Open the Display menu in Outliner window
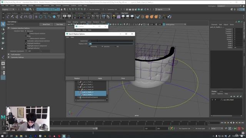Image resolution: width=246 pixels, height=138 pixels. pyautogui.click(x=78, y=30)
